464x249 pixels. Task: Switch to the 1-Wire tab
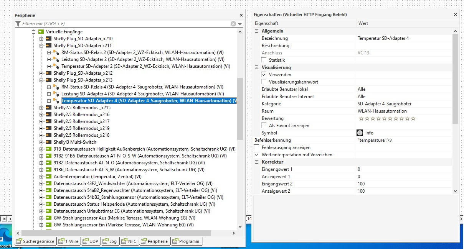coord(69,241)
